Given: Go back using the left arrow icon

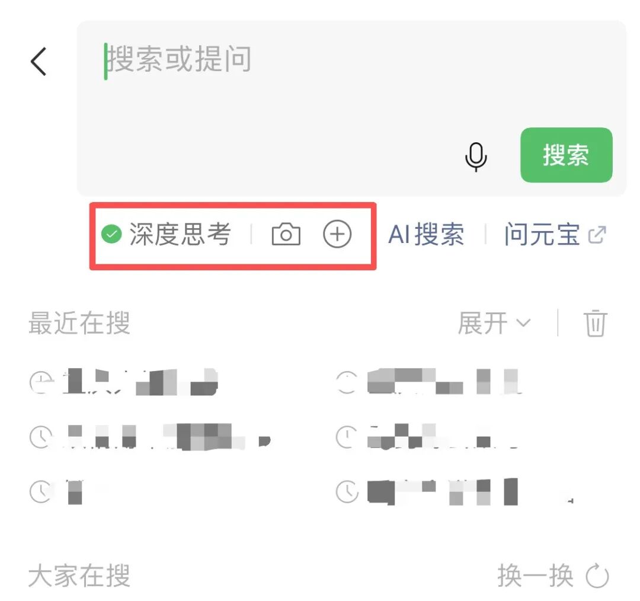Looking at the screenshot, I should pyautogui.click(x=39, y=62).
